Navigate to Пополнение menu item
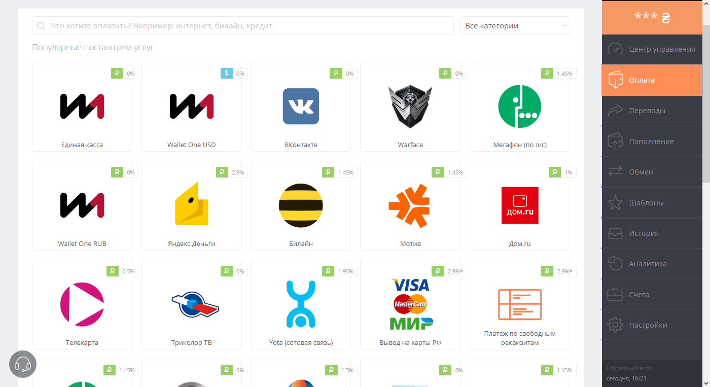This screenshot has height=387, width=710. point(652,142)
